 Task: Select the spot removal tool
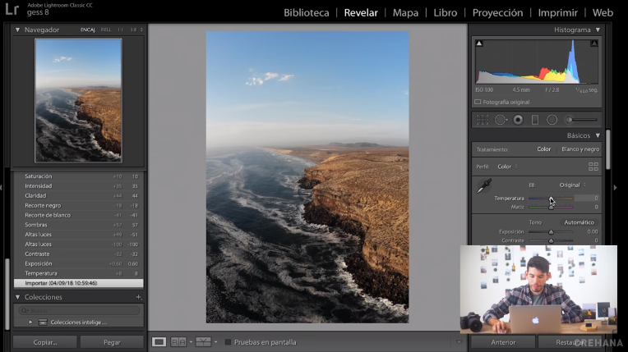point(500,120)
